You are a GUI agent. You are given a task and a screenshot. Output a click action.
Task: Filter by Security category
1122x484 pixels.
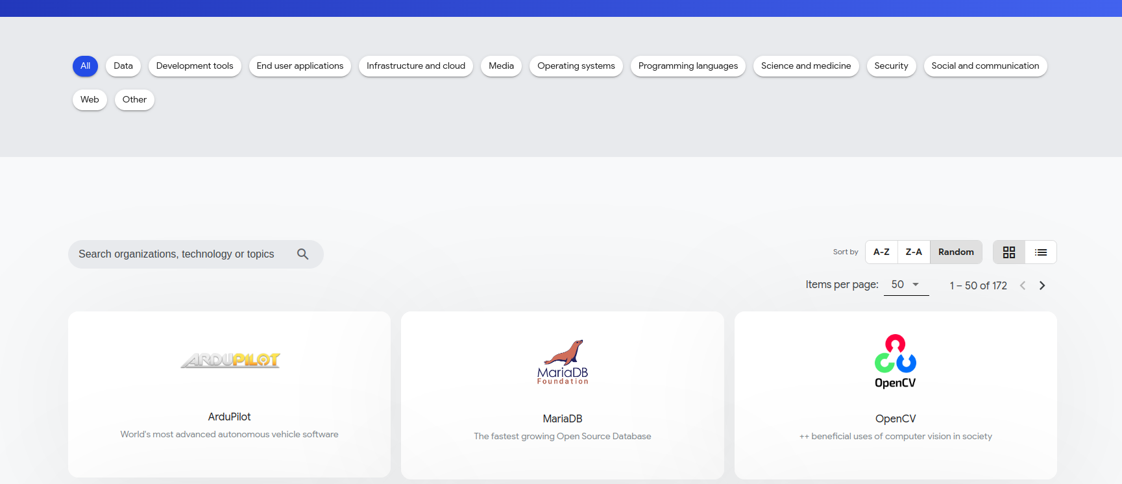pos(891,66)
